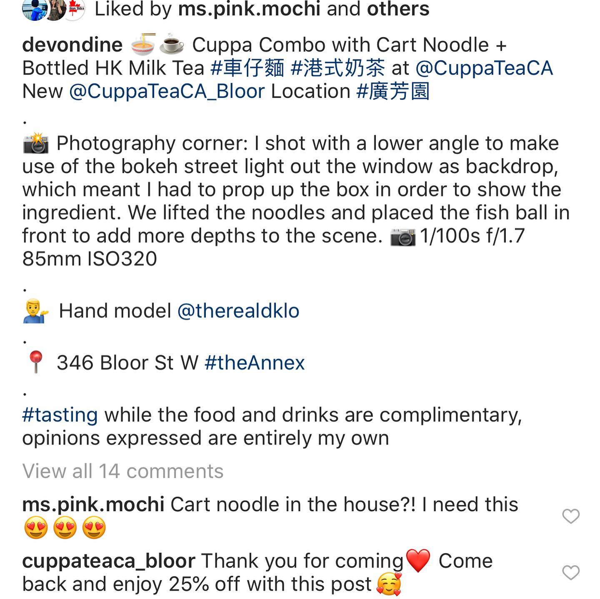This screenshot has width=600, height=599.
Task: Like the cuppateaca_bloor comment heart
Action: click(x=570, y=572)
